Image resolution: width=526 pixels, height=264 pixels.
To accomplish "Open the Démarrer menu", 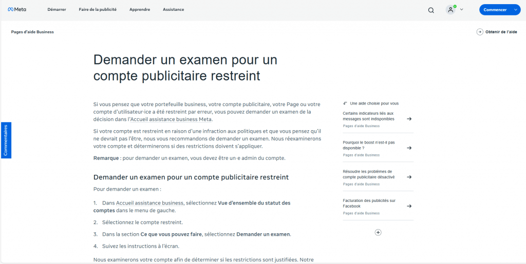I will 57,10.
